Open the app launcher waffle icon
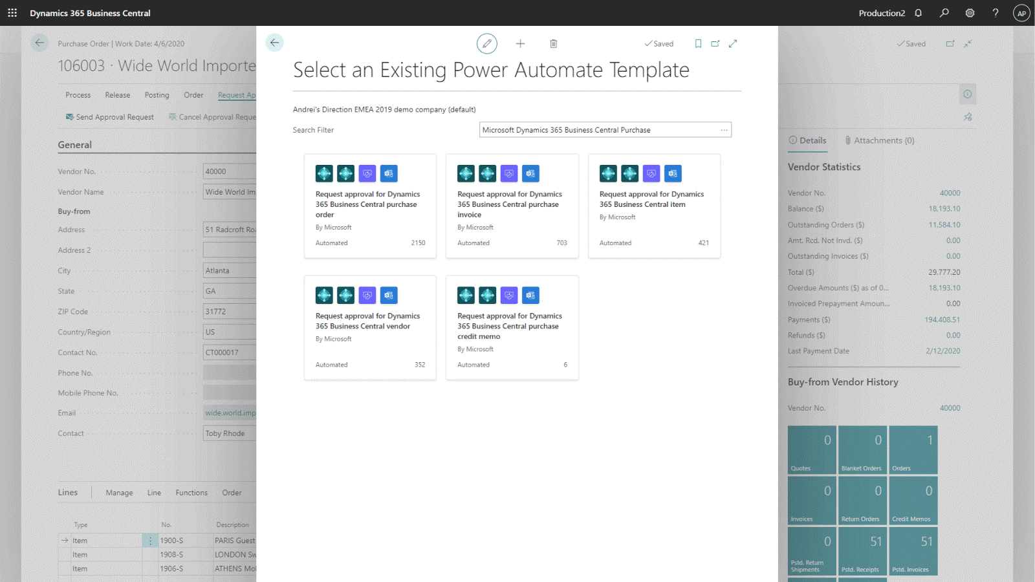This screenshot has height=582, width=1035. (12, 13)
